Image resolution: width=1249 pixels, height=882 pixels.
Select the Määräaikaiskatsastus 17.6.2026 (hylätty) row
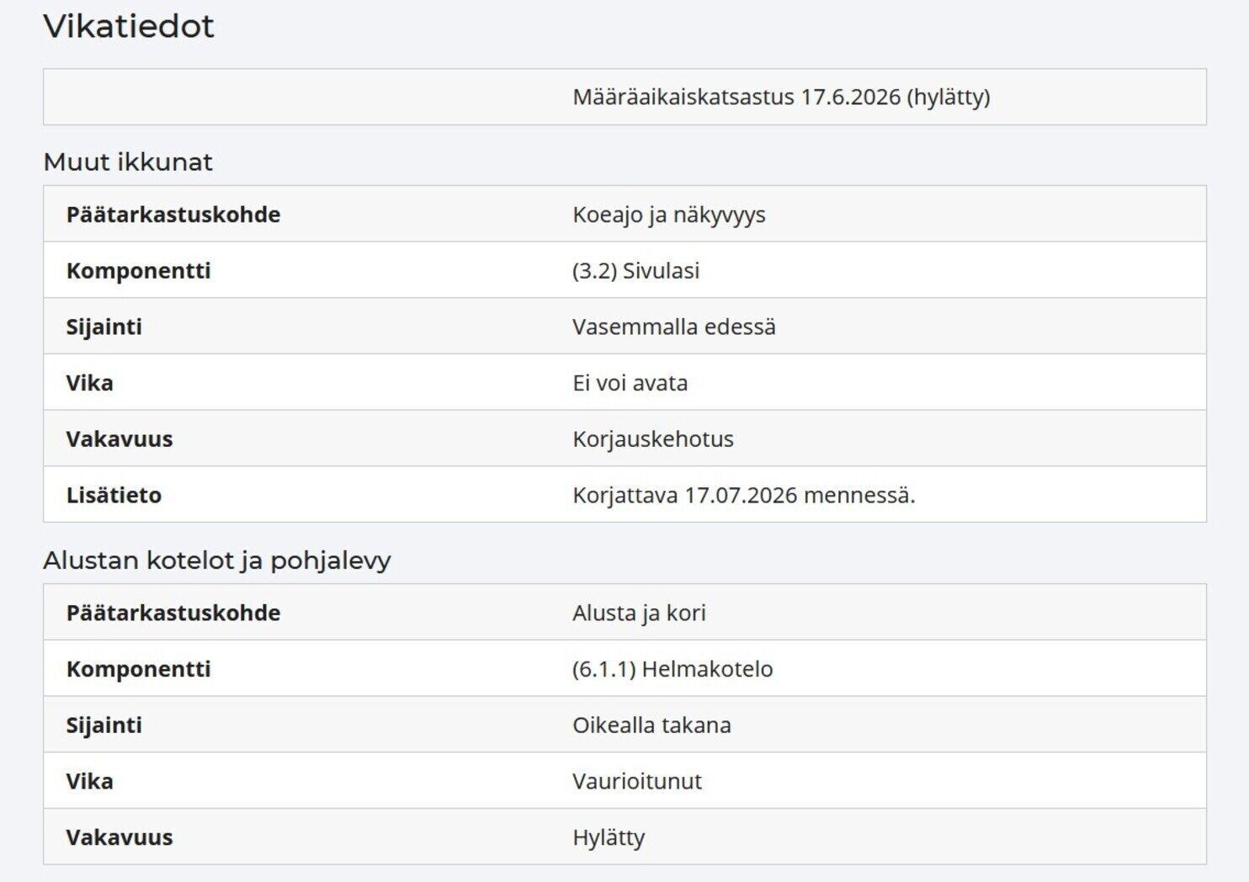click(624, 97)
